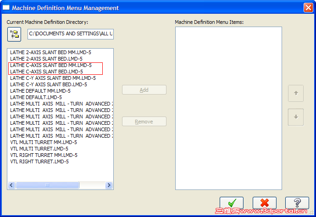The image size is (316, 217).
Task: Move the menu item up with the arrow
Action: tap(296, 93)
